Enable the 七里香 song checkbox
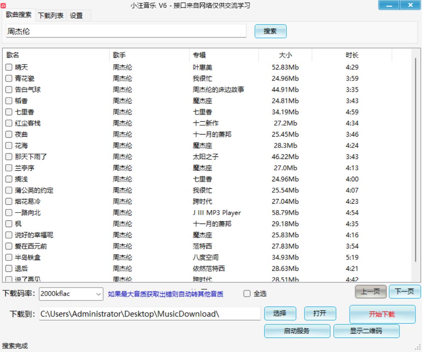Viewport: 422px width, 352px height. [9, 112]
